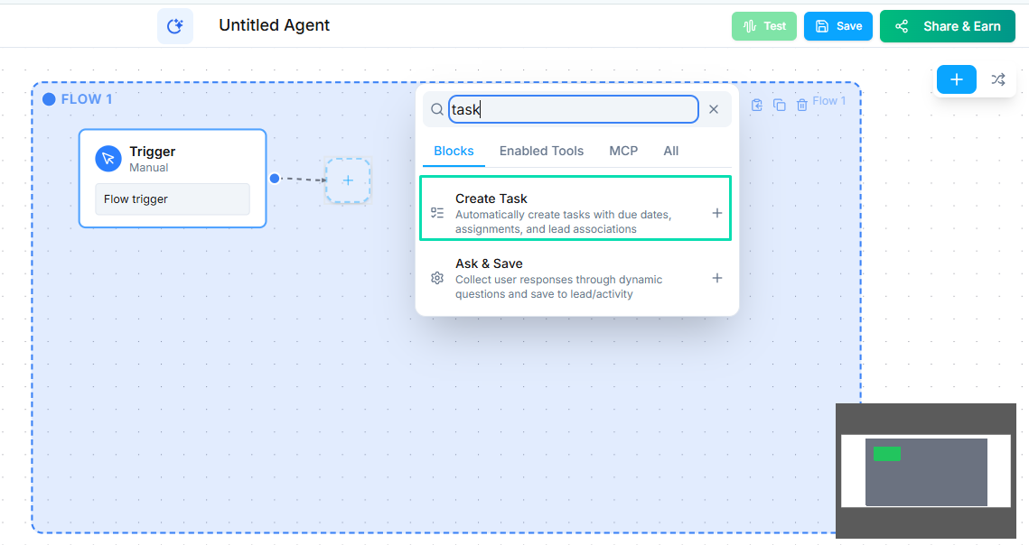Click the plus node after the Trigger block
1029x545 pixels.
(348, 180)
